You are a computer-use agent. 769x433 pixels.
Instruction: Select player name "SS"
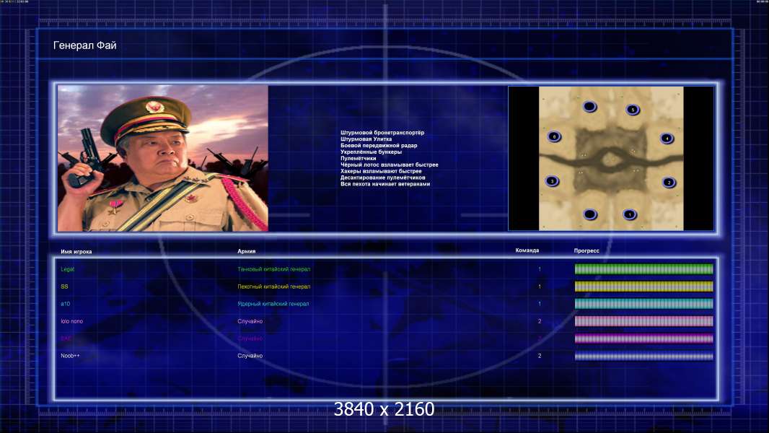tap(64, 287)
